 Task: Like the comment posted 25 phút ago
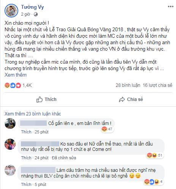tap(26, 132)
